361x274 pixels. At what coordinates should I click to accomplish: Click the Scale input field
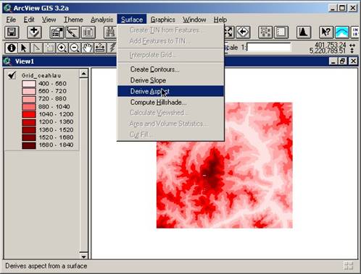(269, 47)
